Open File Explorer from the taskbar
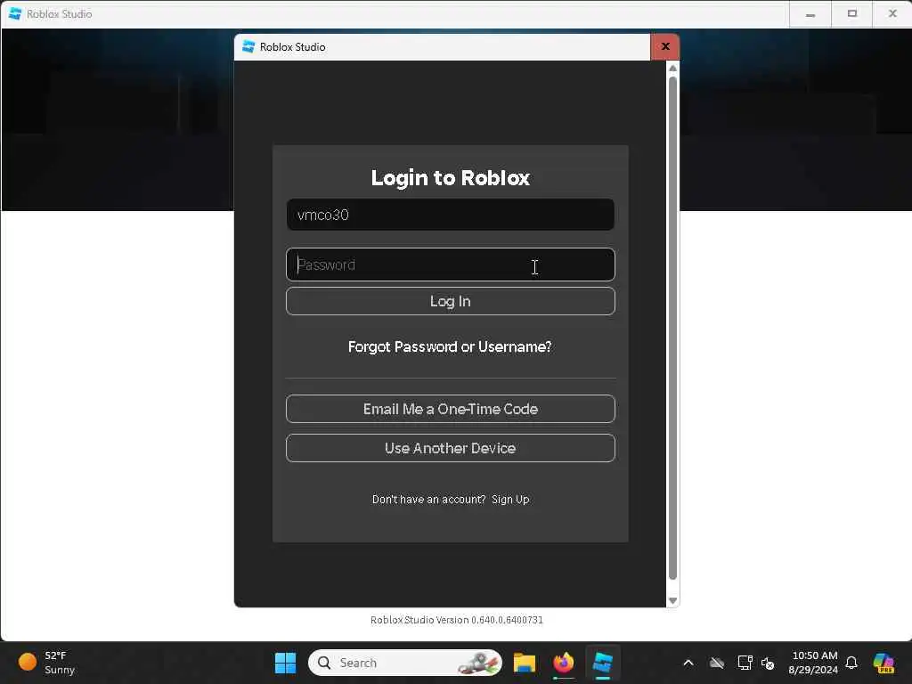Image resolution: width=912 pixels, height=684 pixels. point(524,663)
